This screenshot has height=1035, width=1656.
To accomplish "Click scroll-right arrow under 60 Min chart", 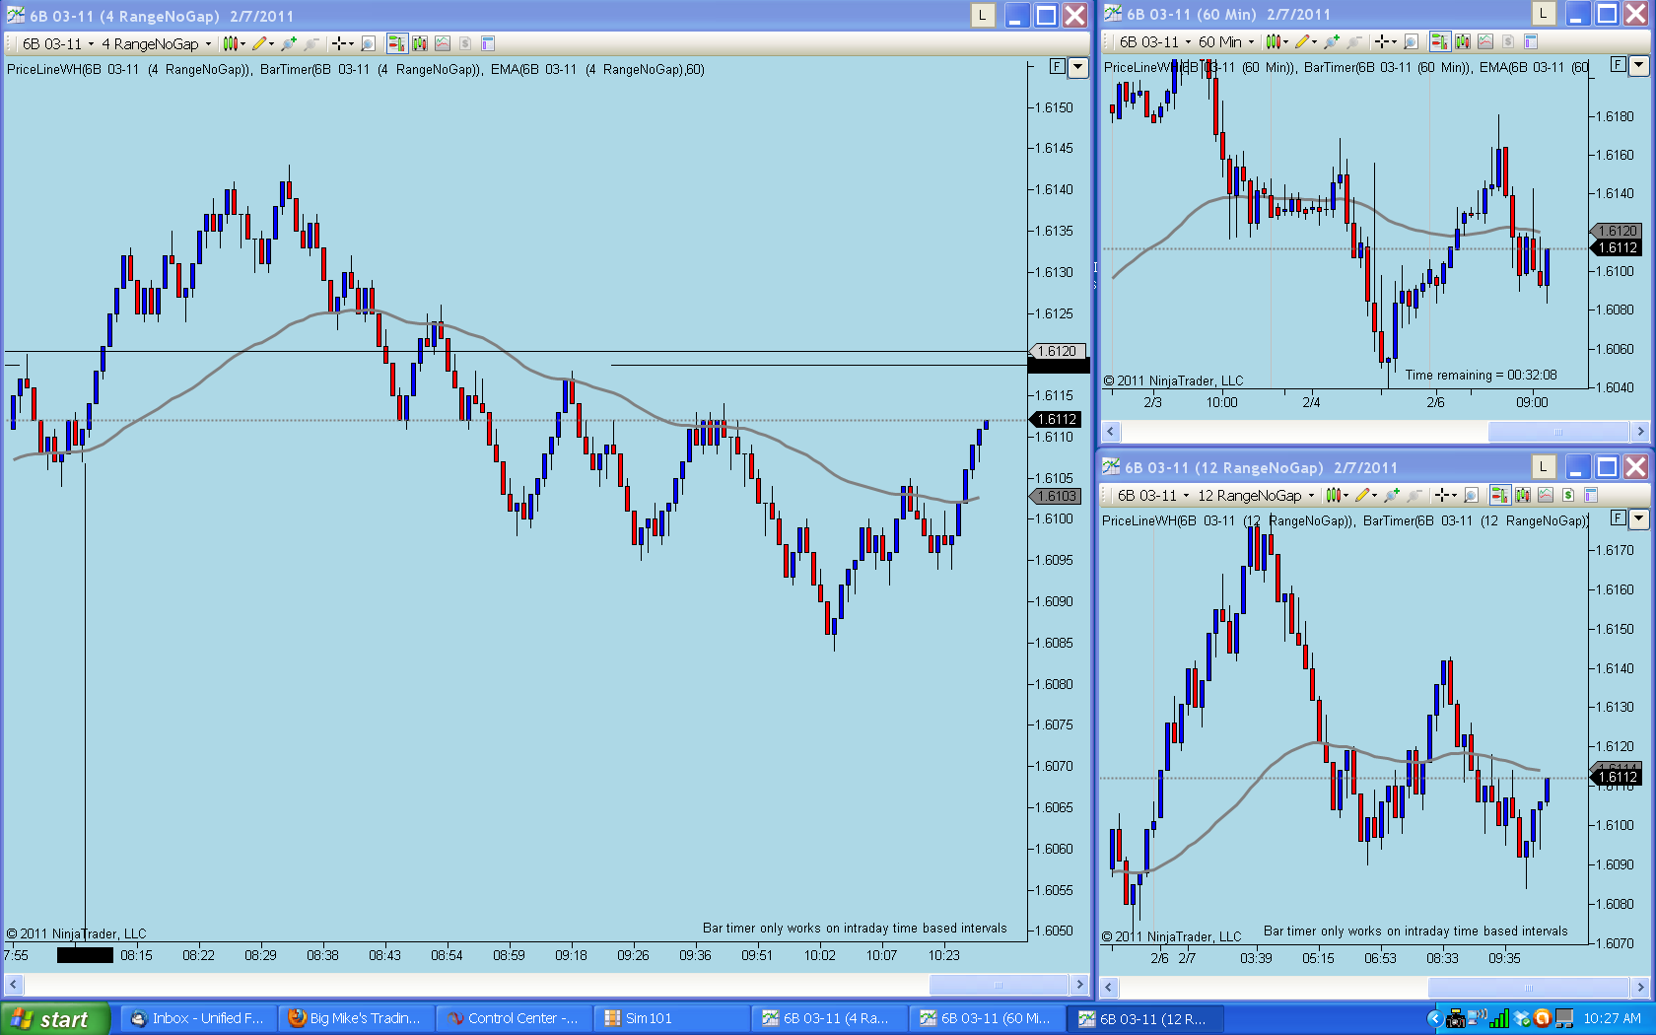I will point(1640,432).
